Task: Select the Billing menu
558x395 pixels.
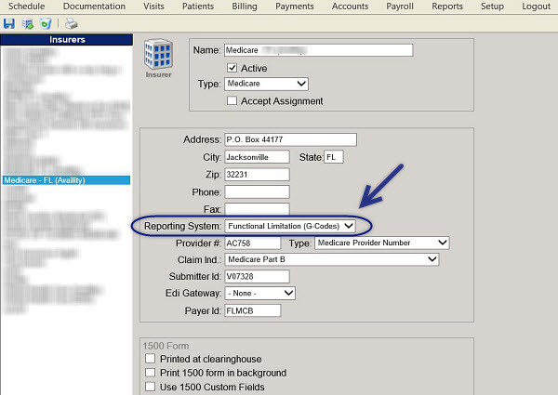Action: click(x=245, y=7)
